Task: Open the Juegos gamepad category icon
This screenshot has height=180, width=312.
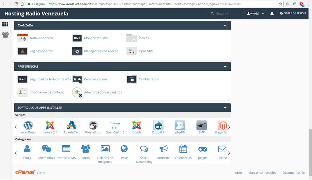Action: coord(203,149)
